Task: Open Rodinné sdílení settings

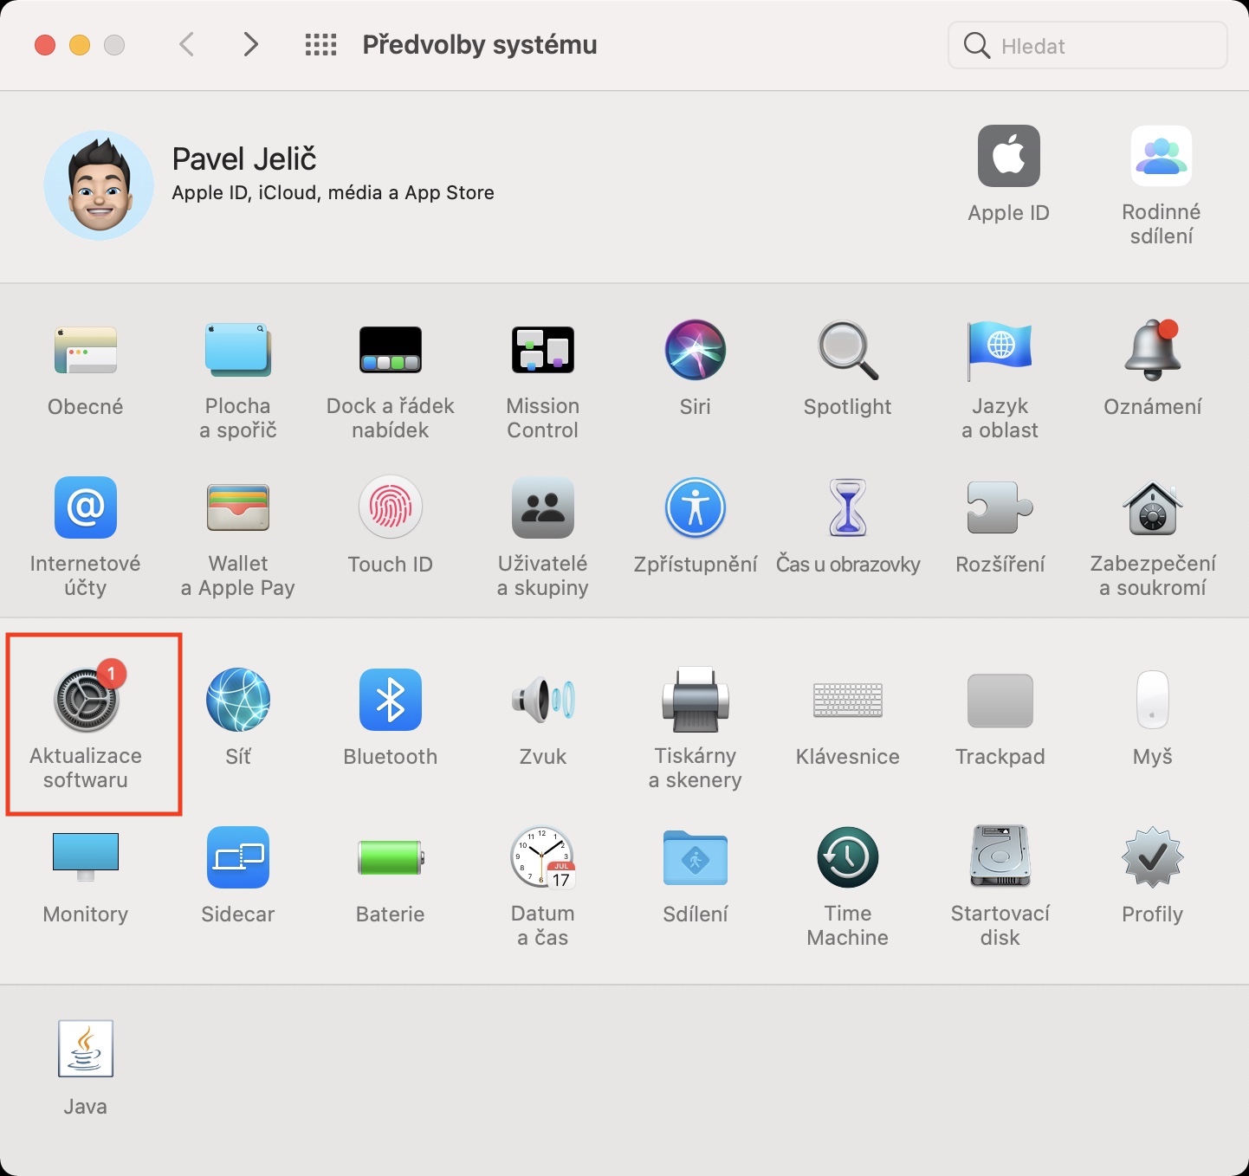Action: (x=1162, y=156)
